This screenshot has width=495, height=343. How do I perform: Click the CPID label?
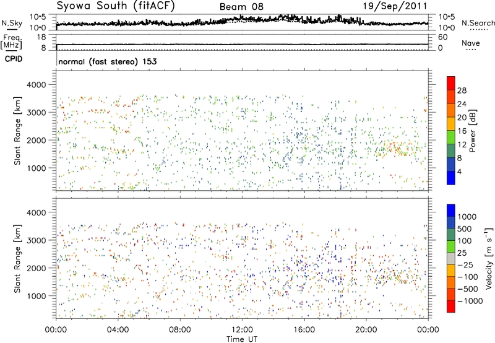[x=14, y=59]
